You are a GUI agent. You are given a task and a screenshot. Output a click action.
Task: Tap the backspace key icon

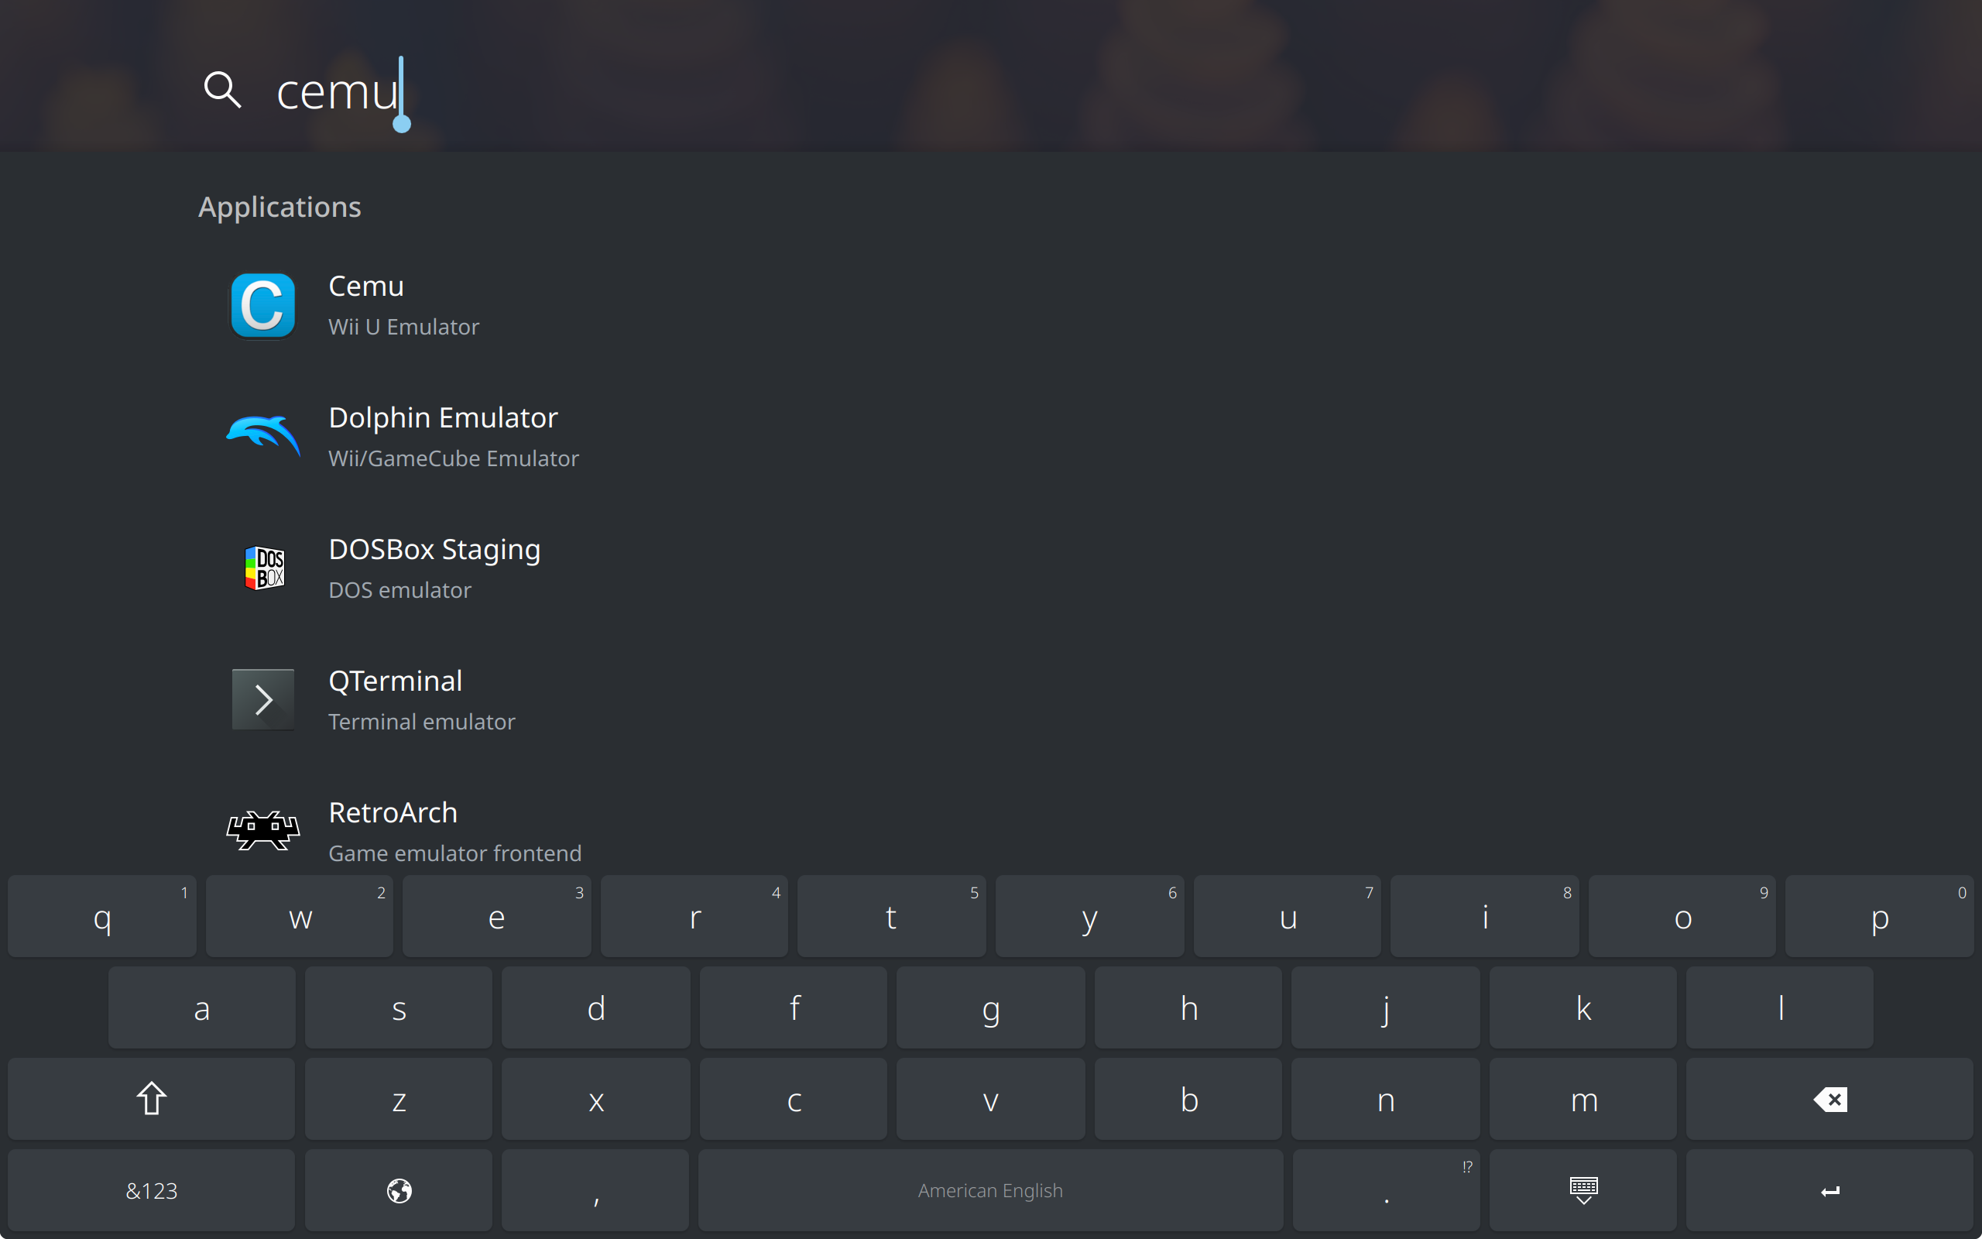(1829, 1099)
